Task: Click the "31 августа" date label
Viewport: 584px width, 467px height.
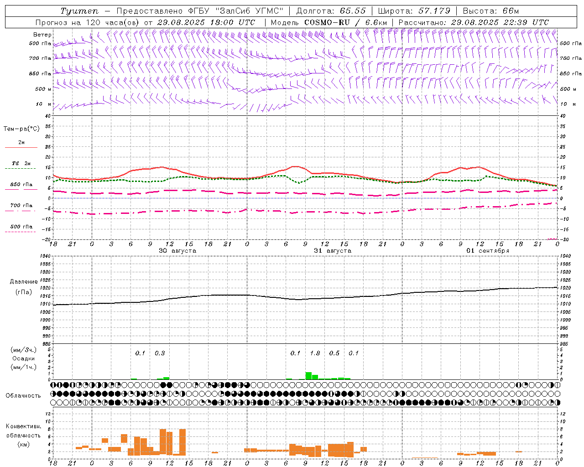Action: tap(333, 251)
